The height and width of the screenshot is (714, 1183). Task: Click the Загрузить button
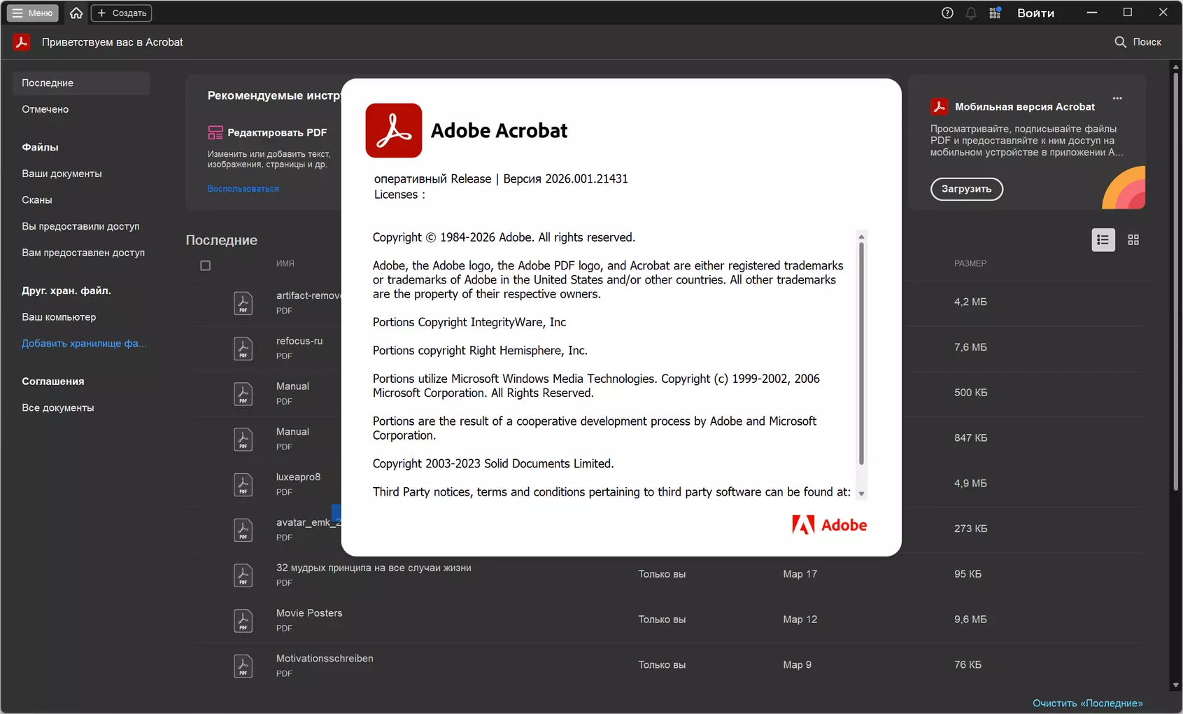(966, 189)
